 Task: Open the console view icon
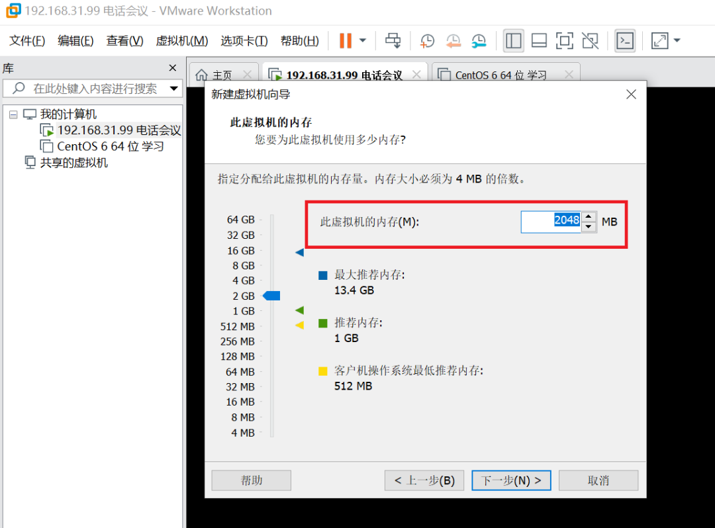tap(625, 40)
